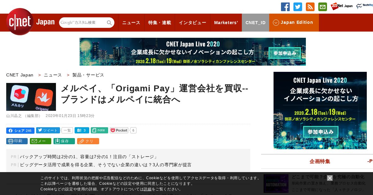Visit the TechRepublic logo link
The image size is (373, 195).
365,6
